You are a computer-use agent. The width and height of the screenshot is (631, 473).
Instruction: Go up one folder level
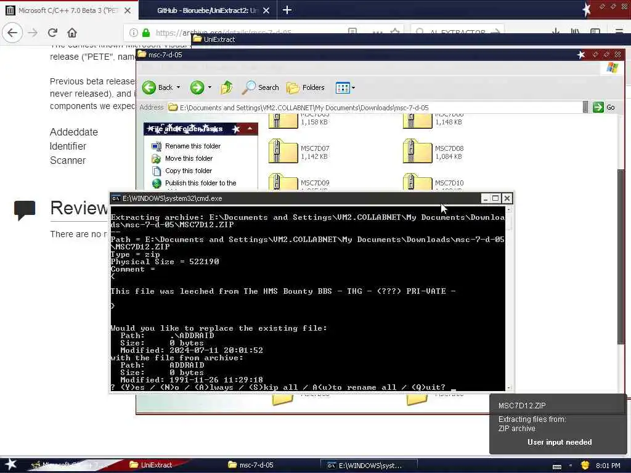point(227,87)
